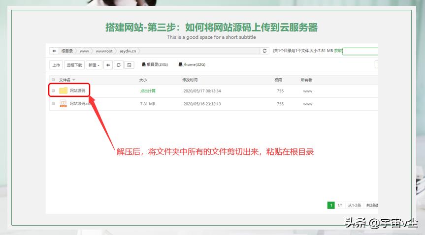425x235 pixels.
Task: Expand the 新建 dropdown
Action: tap(94, 65)
